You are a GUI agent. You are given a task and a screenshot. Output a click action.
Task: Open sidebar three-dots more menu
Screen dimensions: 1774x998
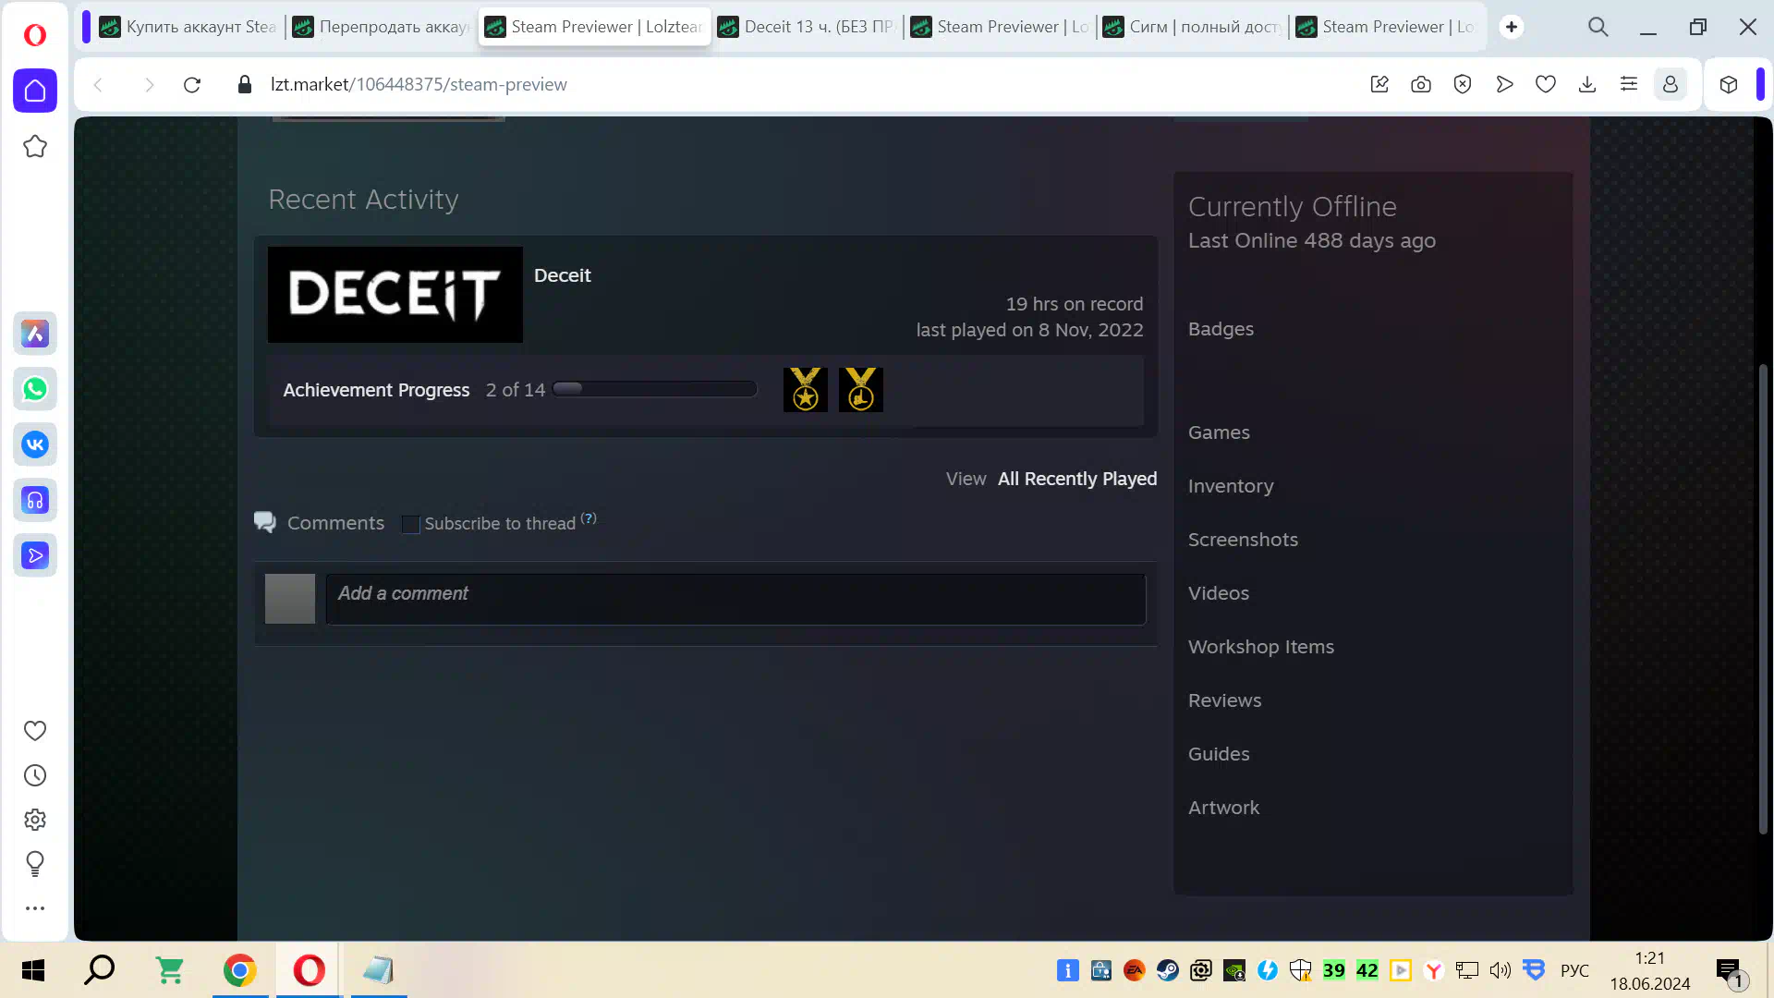click(x=35, y=908)
